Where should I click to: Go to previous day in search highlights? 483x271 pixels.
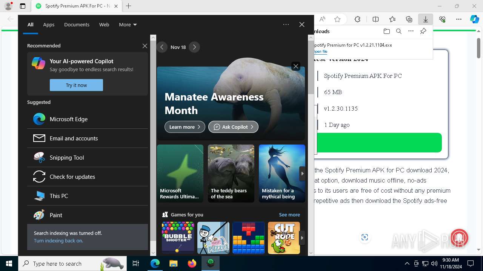click(162, 47)
